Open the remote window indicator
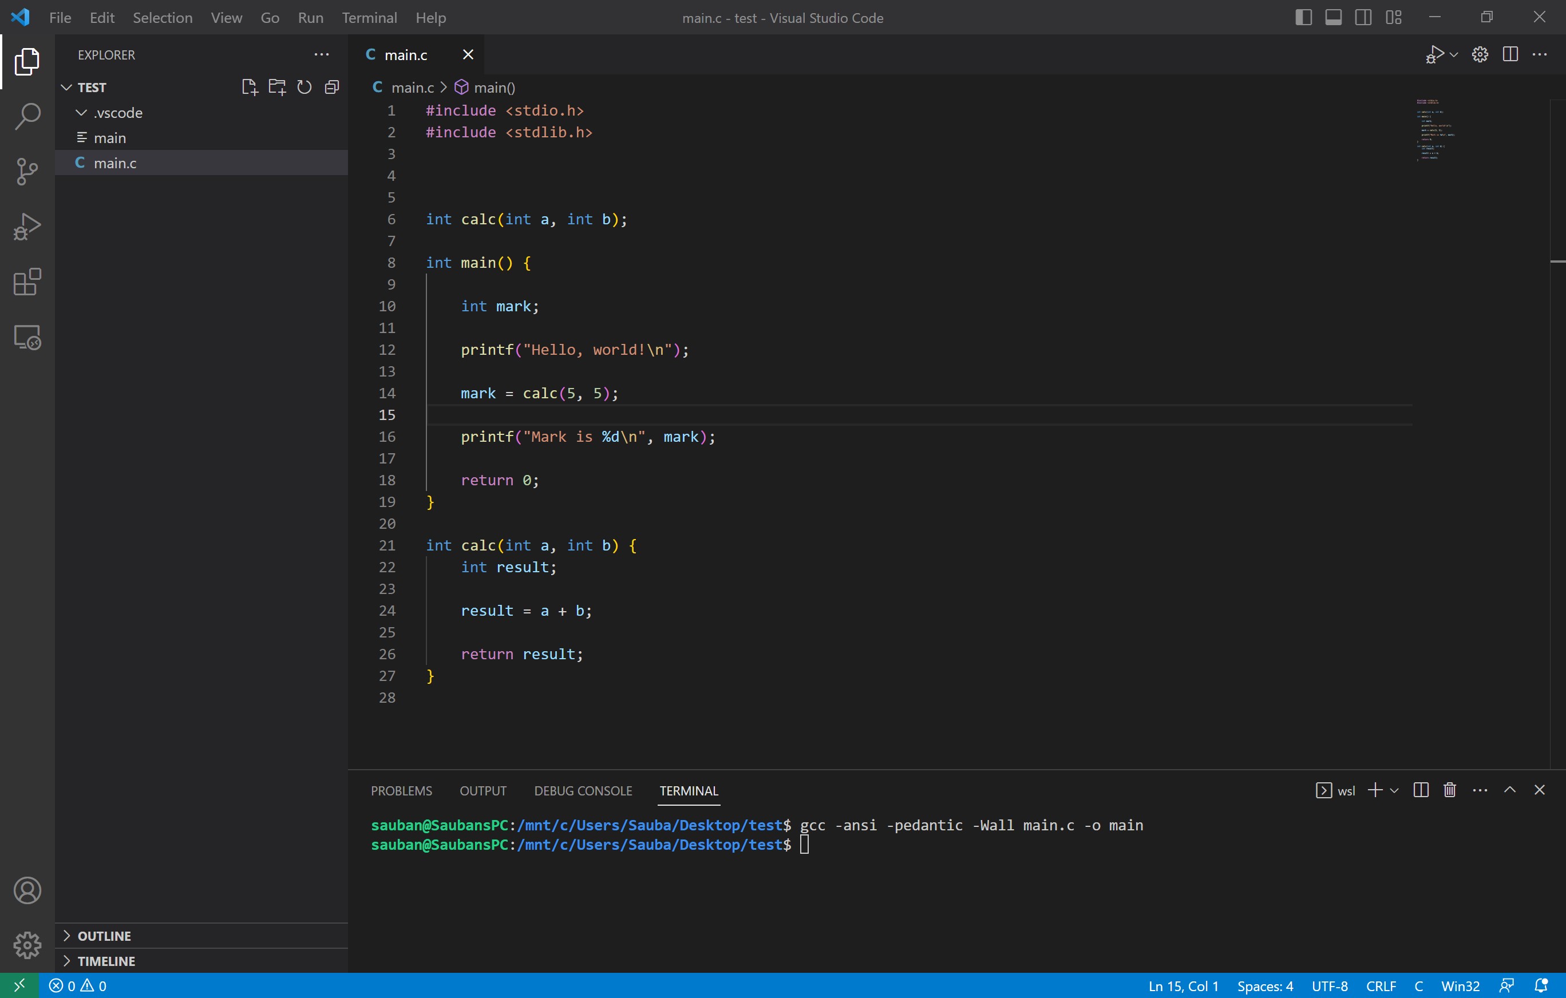 click(x=19, y=985)
